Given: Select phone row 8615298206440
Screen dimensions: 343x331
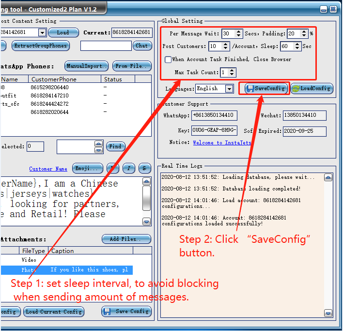Looking at the screenshot, I should point(76,87).
